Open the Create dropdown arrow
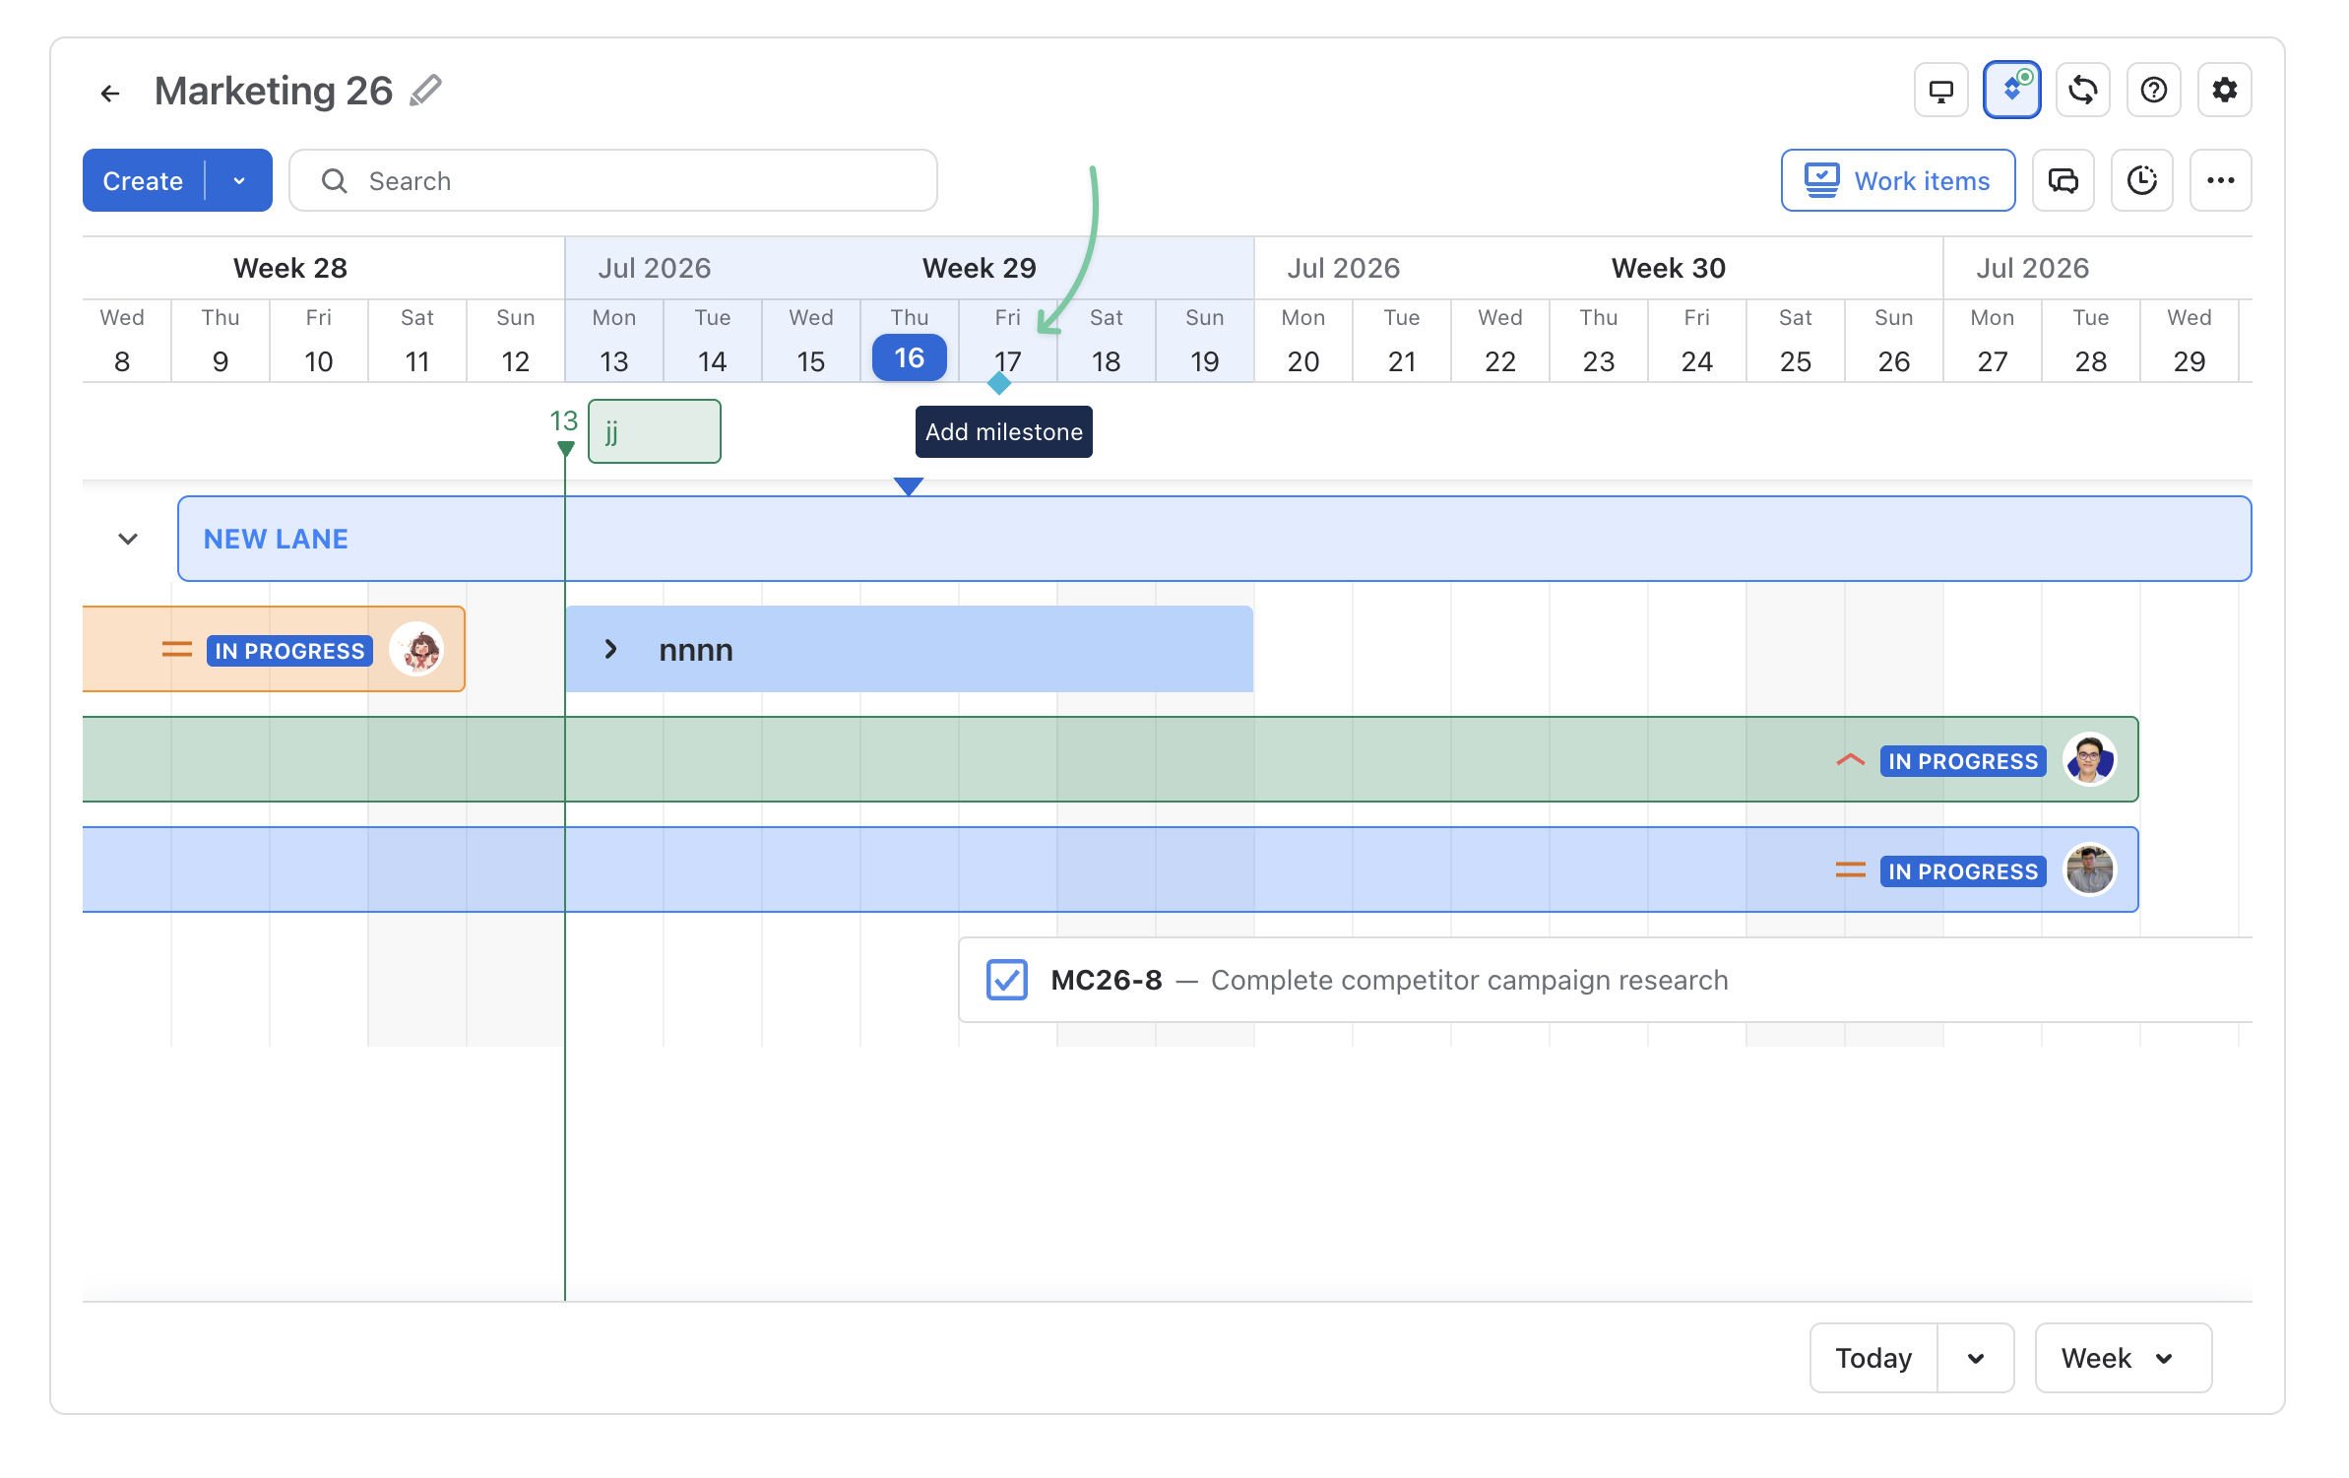 [x=239, y=180]
